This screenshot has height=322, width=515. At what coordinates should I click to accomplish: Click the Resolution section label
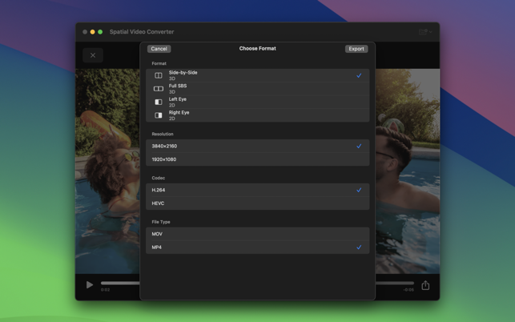pos(163,134)
